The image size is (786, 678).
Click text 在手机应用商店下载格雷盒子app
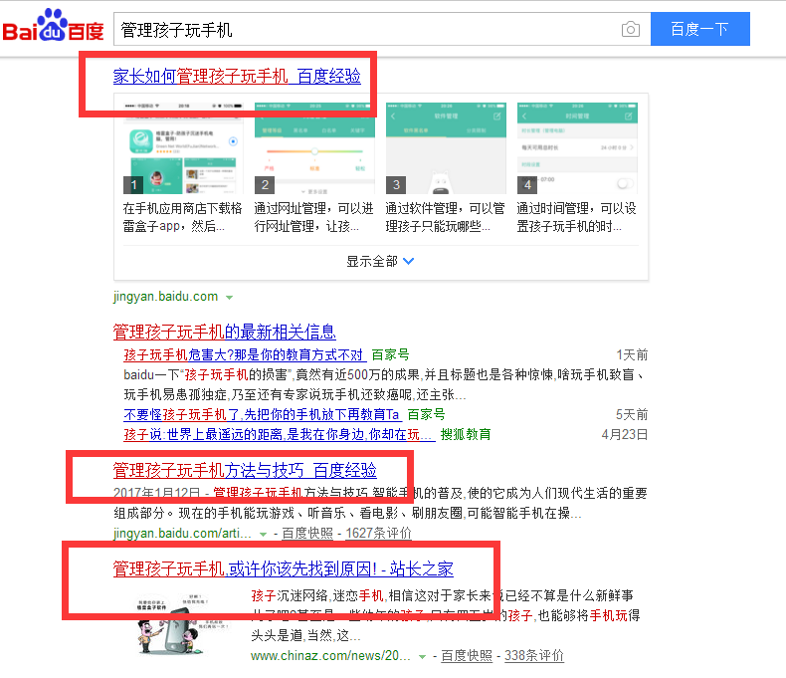coord(182,217)
